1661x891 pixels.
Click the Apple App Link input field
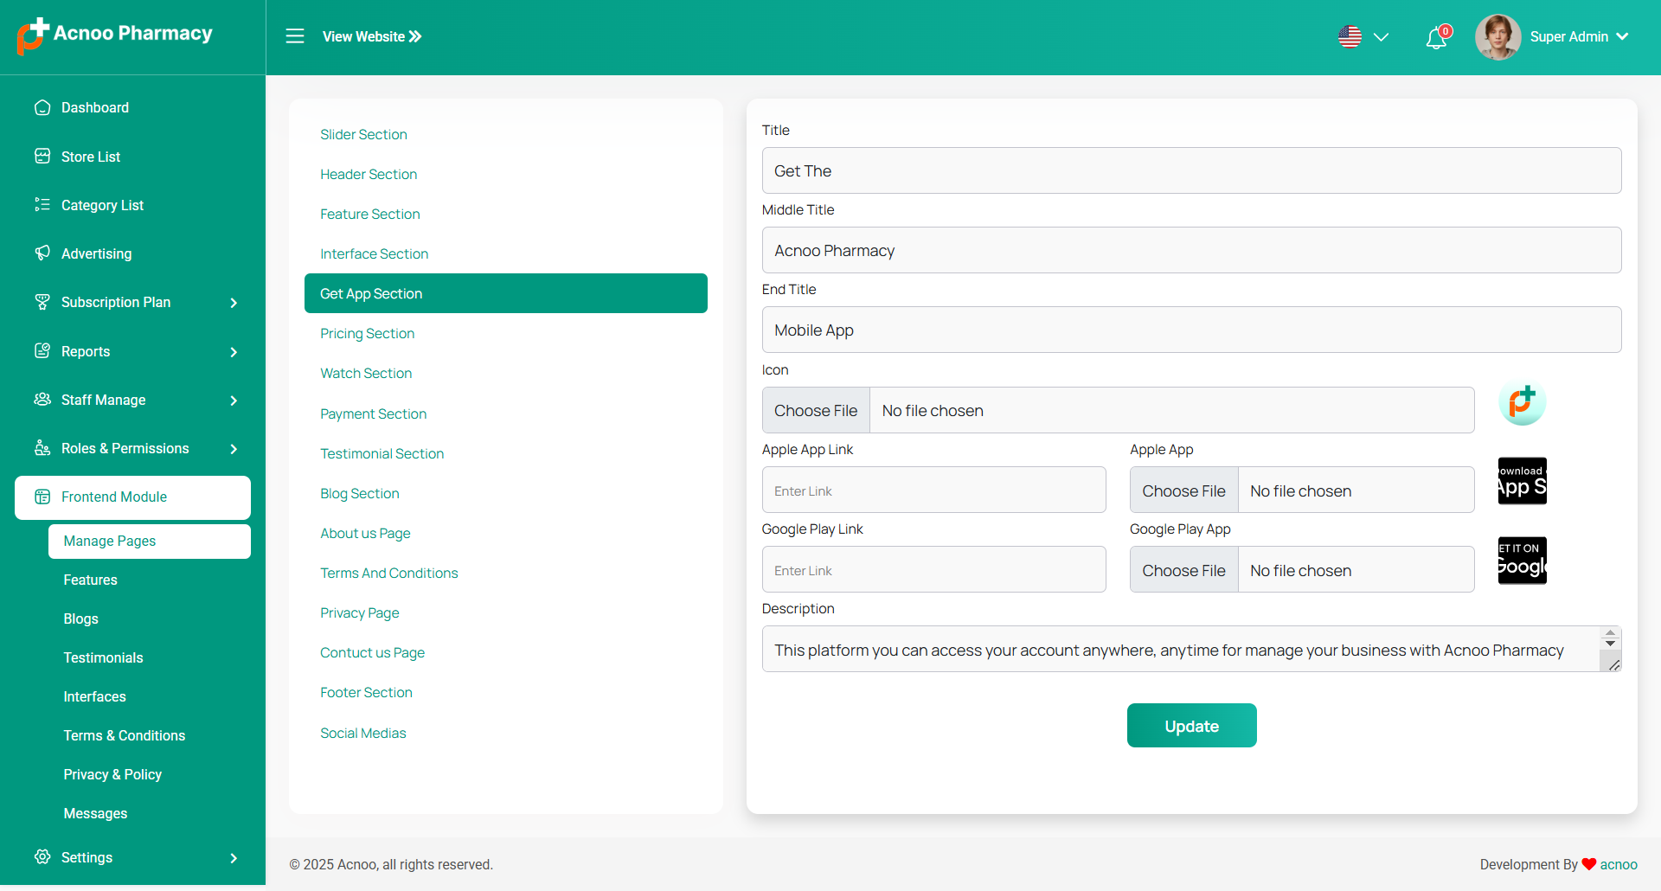point(933,490)
